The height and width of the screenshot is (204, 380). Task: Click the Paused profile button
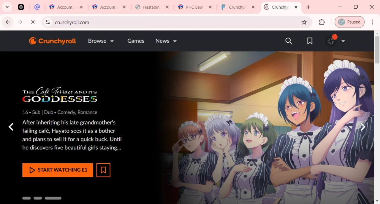(x=349, y=22)
